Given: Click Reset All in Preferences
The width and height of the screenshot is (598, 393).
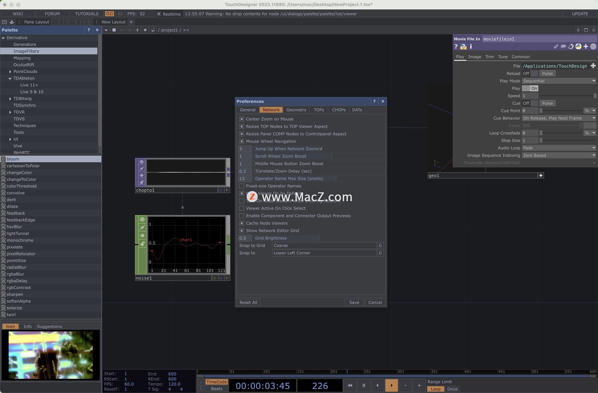Looking at the screenshot, I should pos(248,303).
